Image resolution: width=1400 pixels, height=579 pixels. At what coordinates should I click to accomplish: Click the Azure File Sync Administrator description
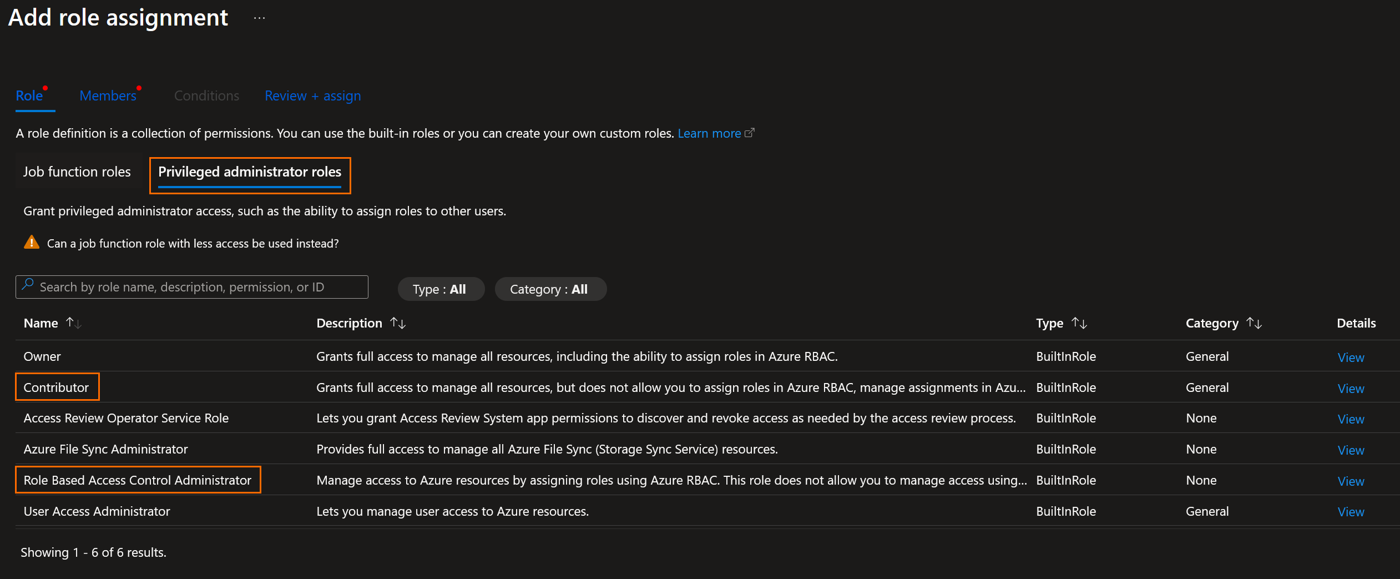click(x=547, y=449)
